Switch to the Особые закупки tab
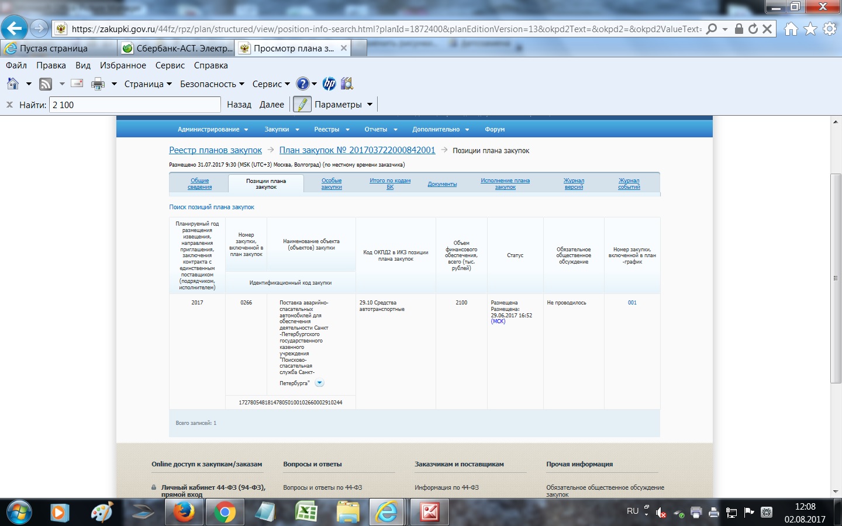 [x=332, y=184]
